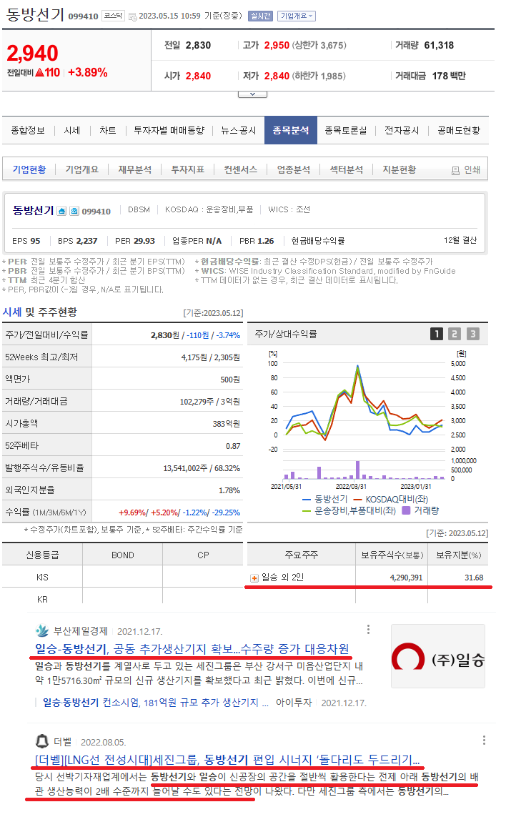Select chart period button 3
Viewport: 506px width, 832px height.
473,334
